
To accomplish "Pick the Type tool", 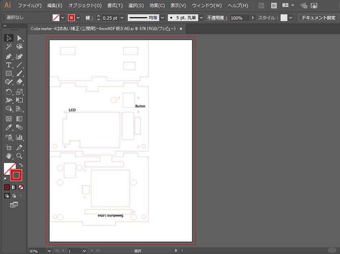I will coord(9,65).
